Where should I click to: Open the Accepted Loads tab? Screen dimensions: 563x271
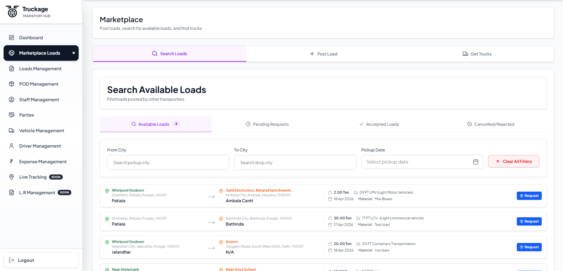(379, 124)
